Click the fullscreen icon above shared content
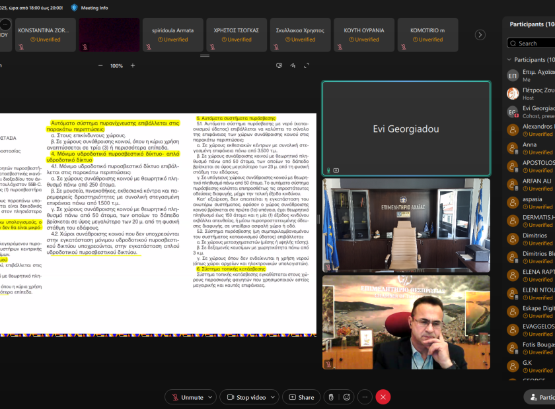 coord(307,66)
